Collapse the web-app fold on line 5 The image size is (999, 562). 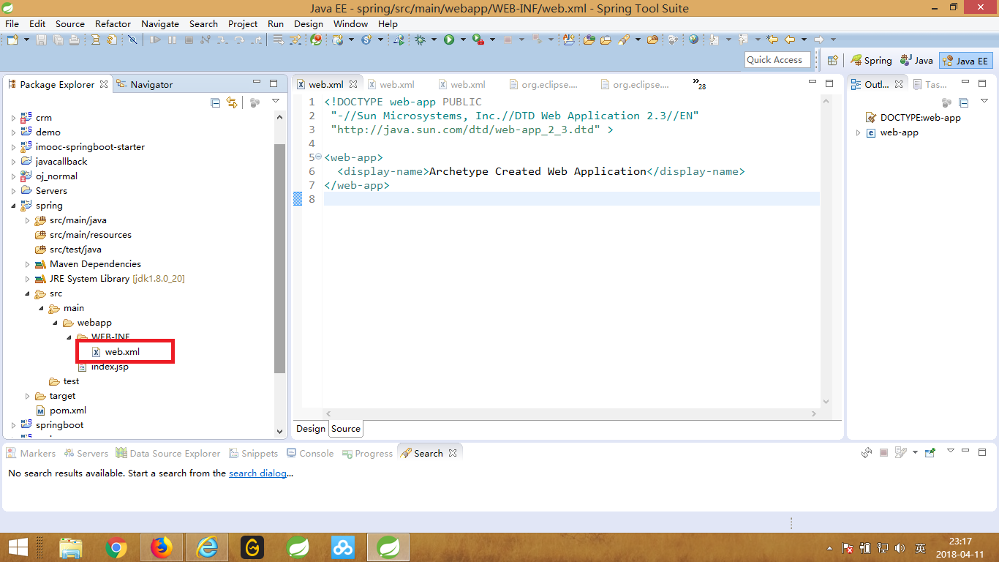(x=318, y=157)
